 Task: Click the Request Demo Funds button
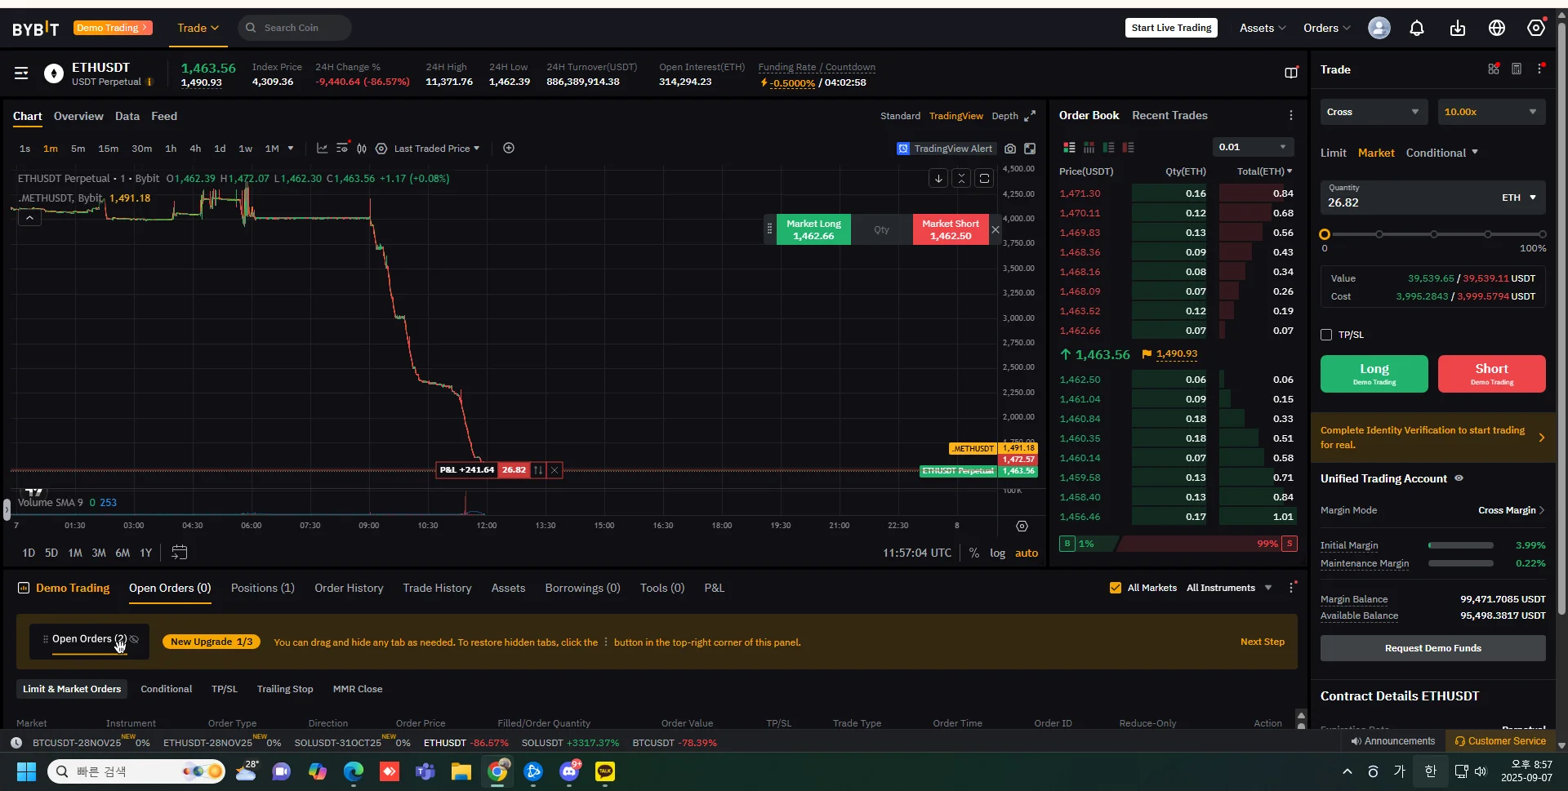pos(1432,648)
